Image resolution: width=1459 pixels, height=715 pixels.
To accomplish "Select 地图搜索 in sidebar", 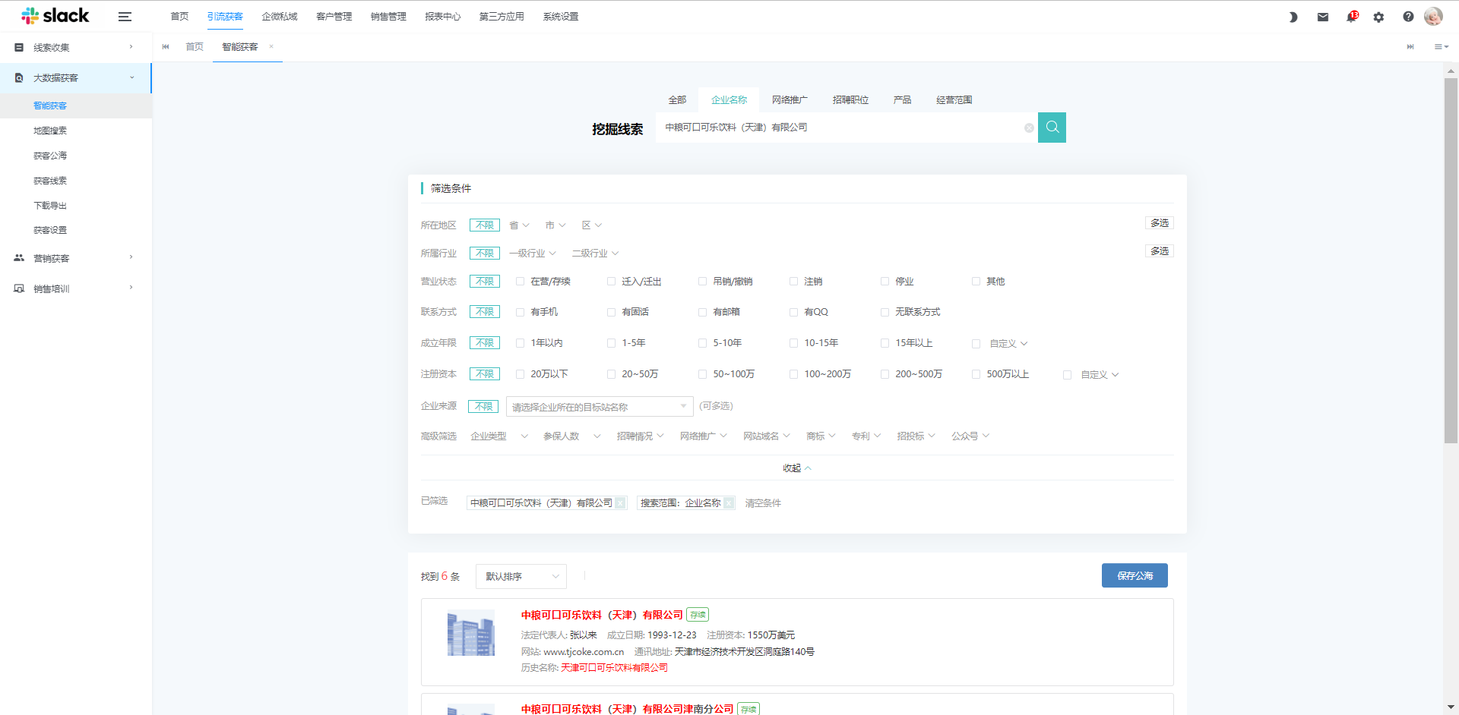I will click(x=50, y=131).
